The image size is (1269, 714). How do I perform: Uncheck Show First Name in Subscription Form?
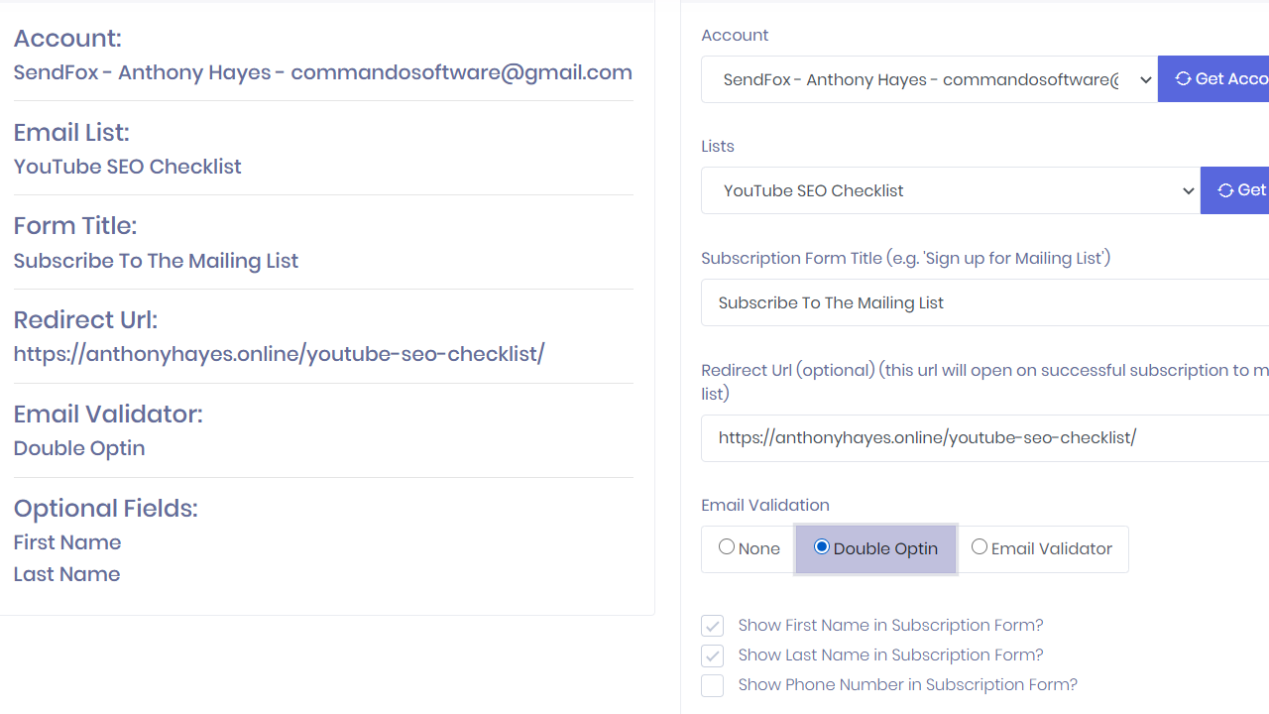point(712,626)
